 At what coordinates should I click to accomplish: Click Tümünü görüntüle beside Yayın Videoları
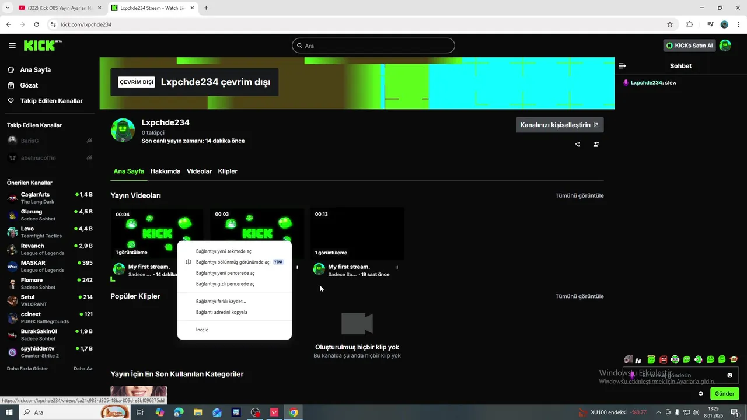click(x=580, y=196)
